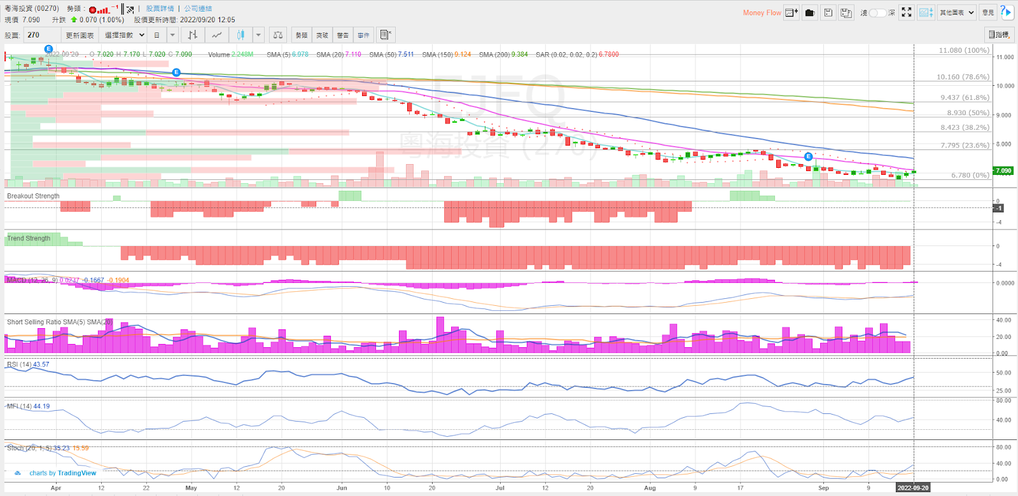Click the 勢頭 momentum tab button
This screenshot has width=1018, height=496.
pos(302,35)
